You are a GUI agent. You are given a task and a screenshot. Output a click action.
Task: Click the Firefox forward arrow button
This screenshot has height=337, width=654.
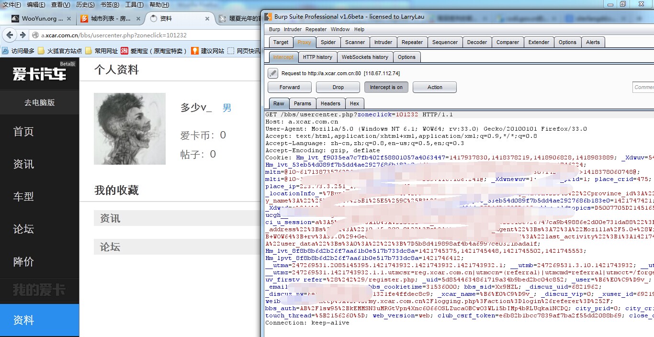coord(23,35)
